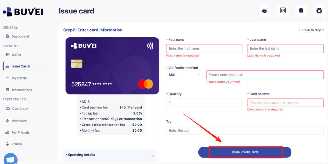This screenshot has width=328, height=164.
Task: Focus the Card balance input field
Action: click(x=285, y=103)
